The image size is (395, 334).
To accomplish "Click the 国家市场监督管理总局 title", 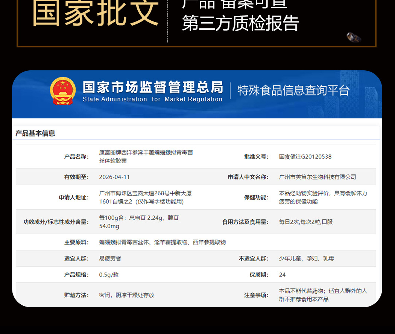I will [x=153, y=87].
